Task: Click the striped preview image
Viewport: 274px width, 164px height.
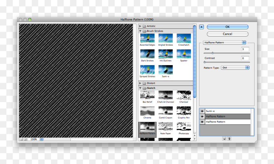Action: click(x=76, y=81)
